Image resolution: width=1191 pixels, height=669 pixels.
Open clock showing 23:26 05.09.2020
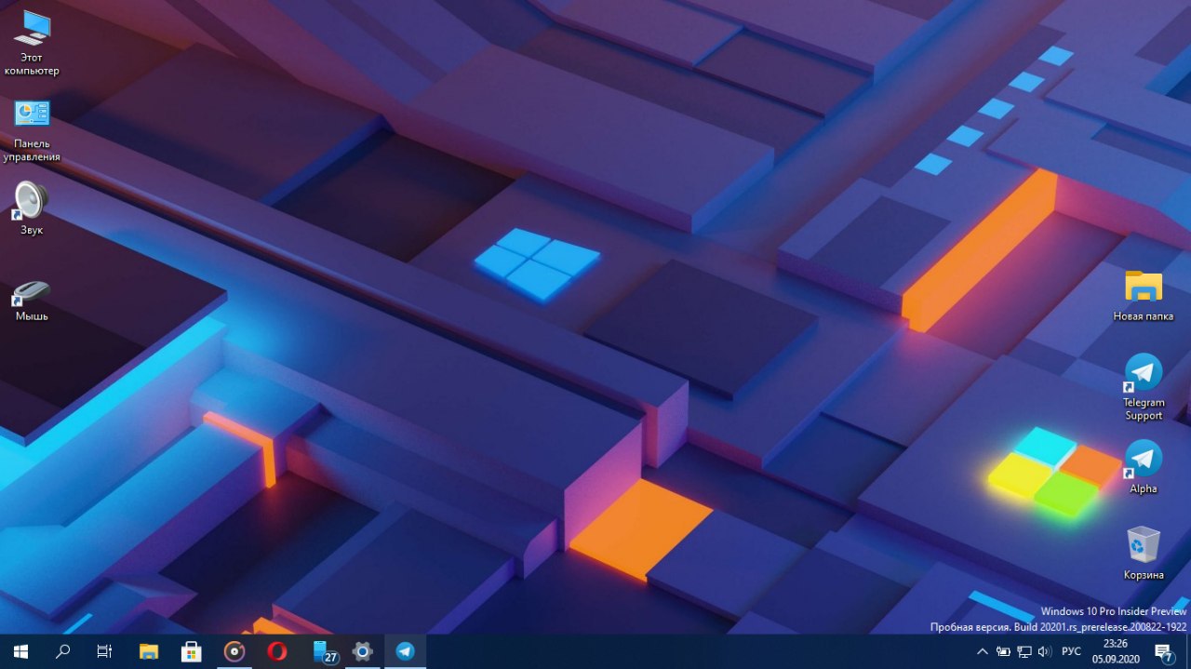1115,651
